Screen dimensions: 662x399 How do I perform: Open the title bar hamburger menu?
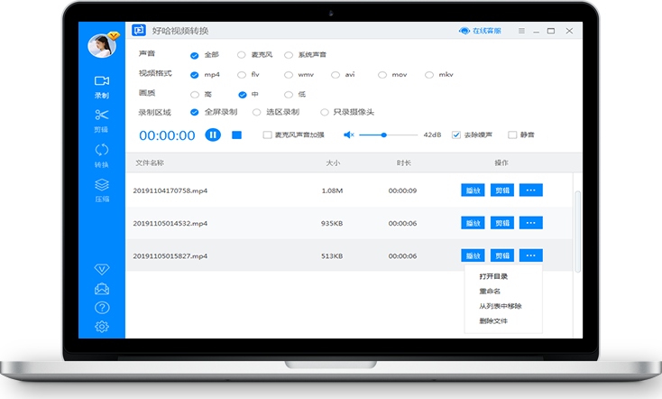(521, 31)
